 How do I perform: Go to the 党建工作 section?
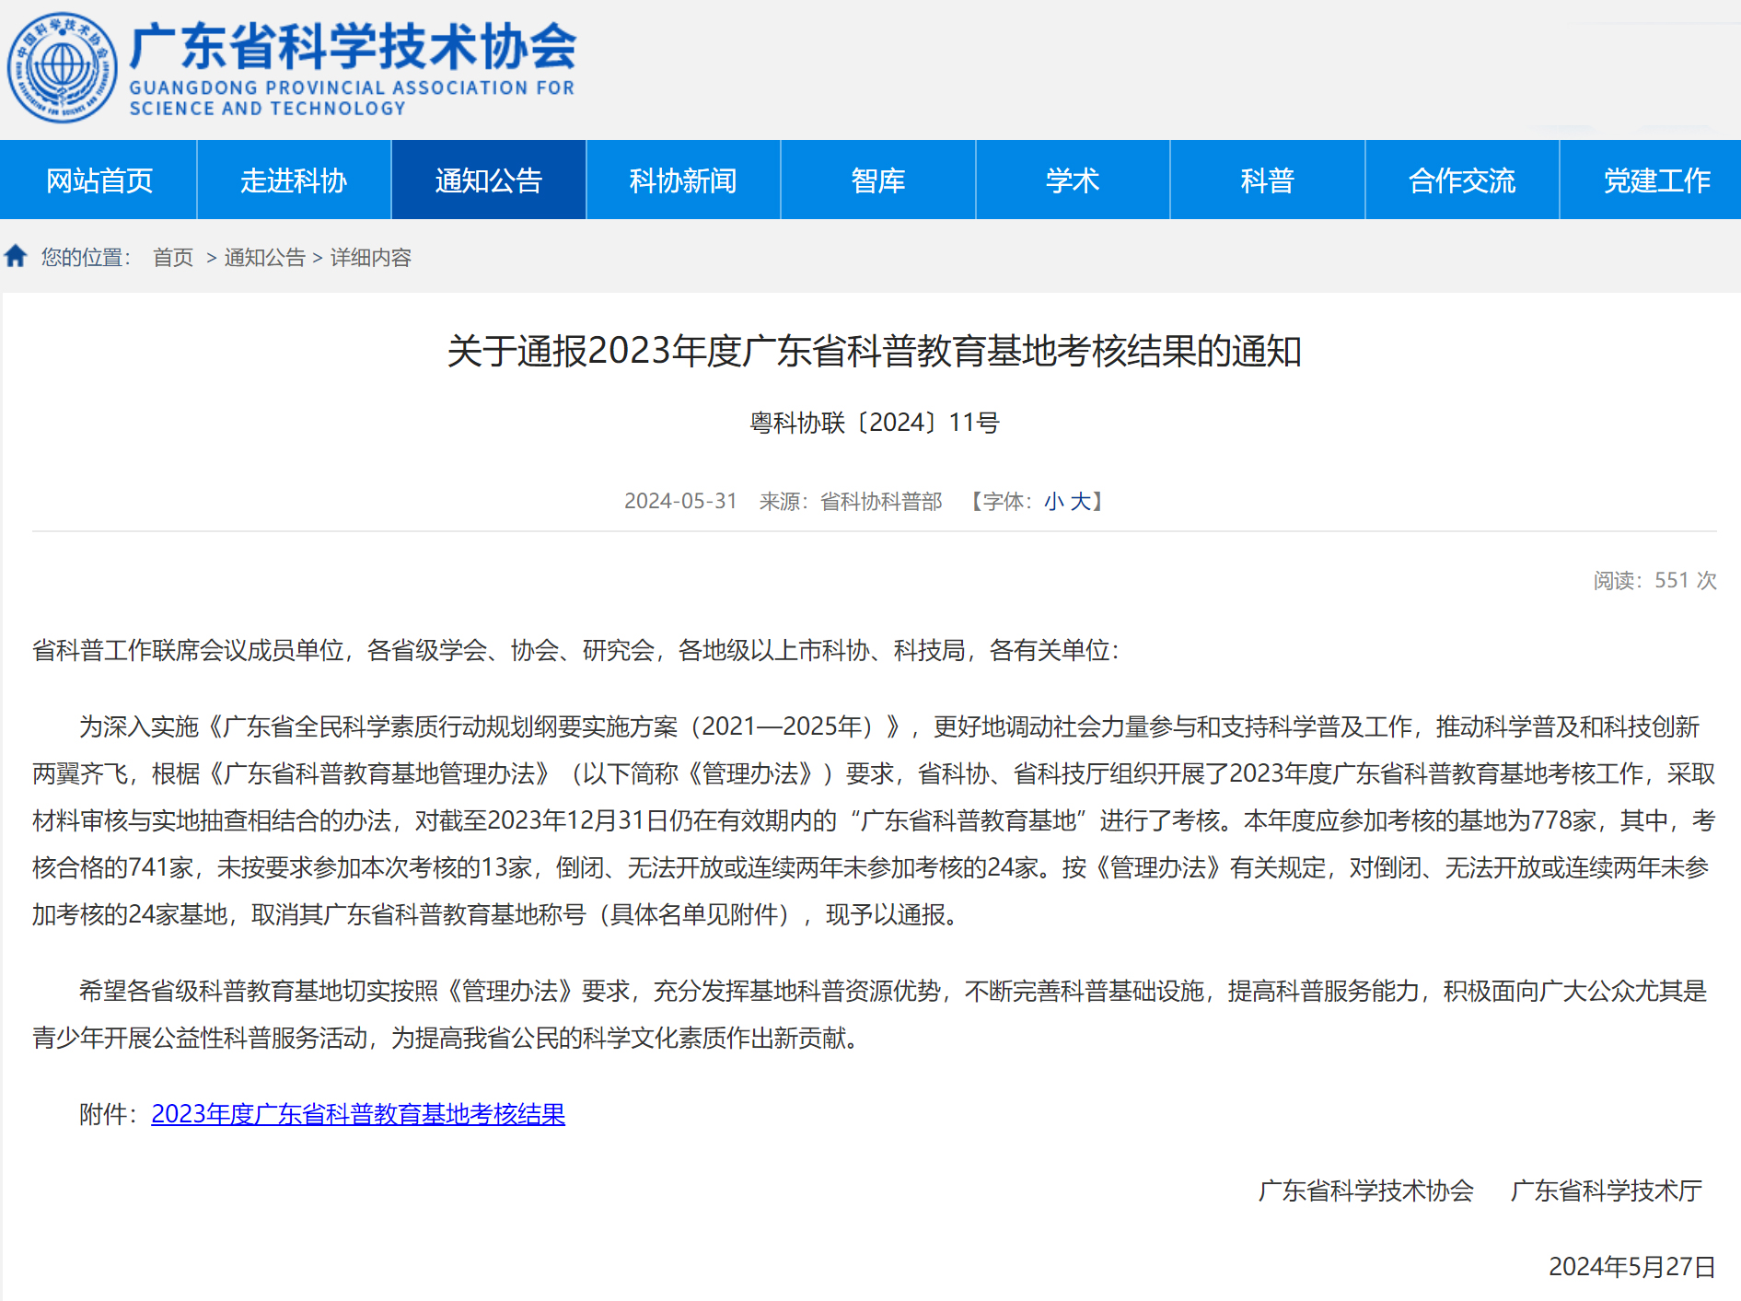point(1656,180)
